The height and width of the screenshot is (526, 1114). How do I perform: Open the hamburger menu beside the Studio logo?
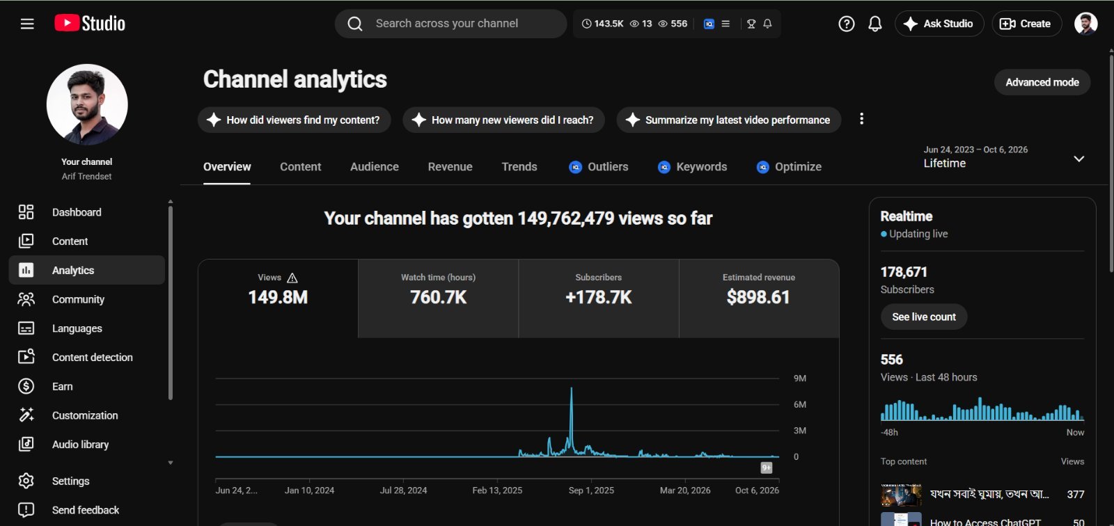point(27,24)
